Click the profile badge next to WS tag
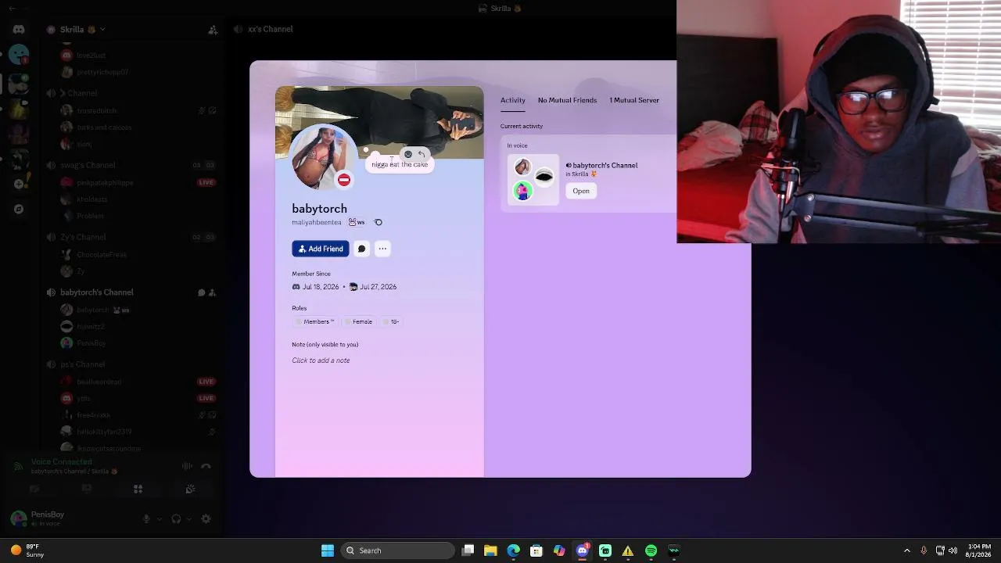 click(x=378, y=222)
